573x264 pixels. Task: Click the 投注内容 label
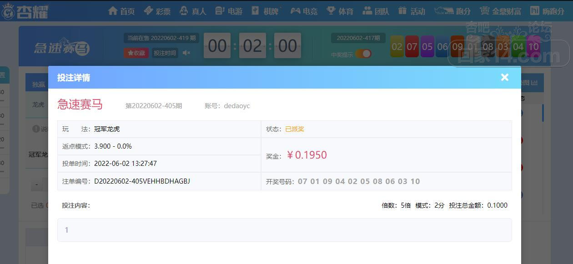(76, 205)
